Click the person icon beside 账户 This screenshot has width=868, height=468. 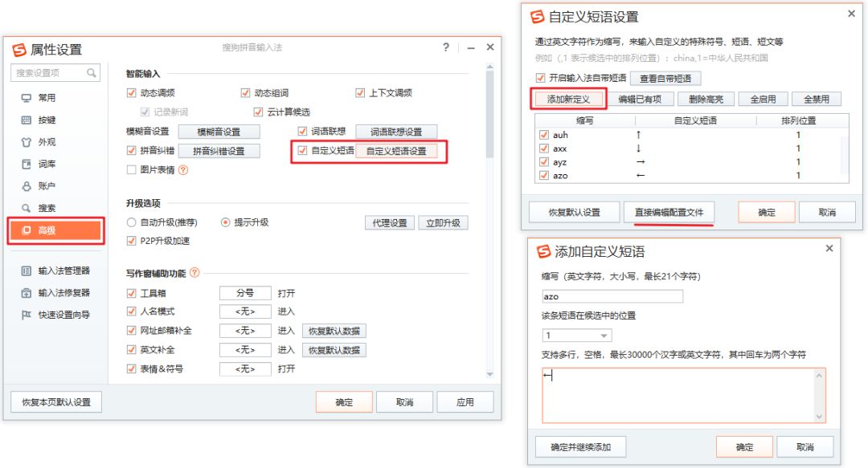[x=26, y=186]
